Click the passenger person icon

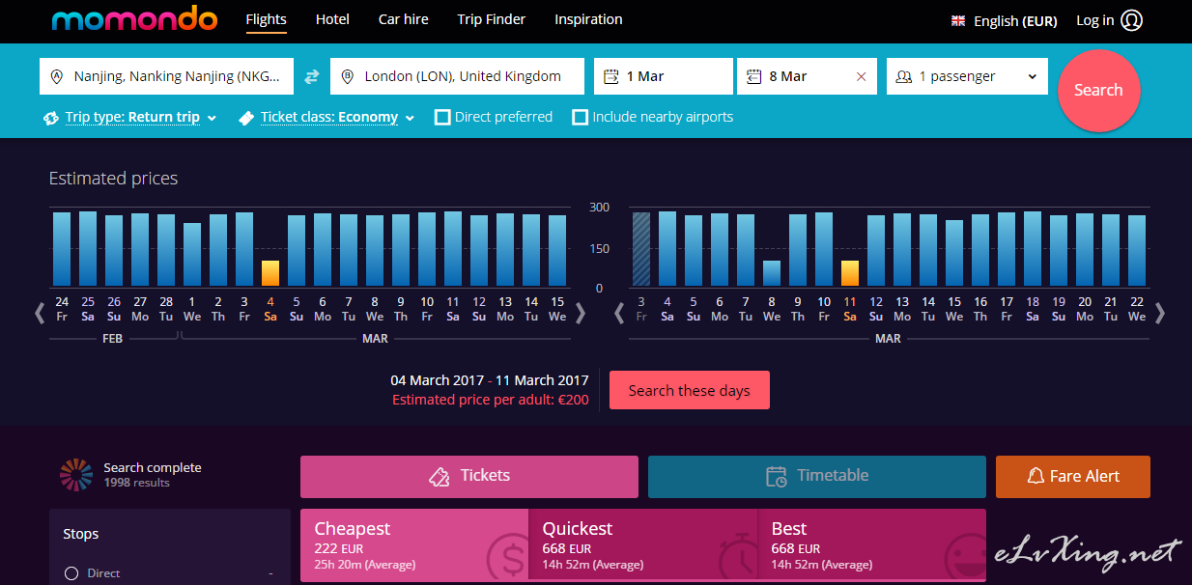click(904, 76)
